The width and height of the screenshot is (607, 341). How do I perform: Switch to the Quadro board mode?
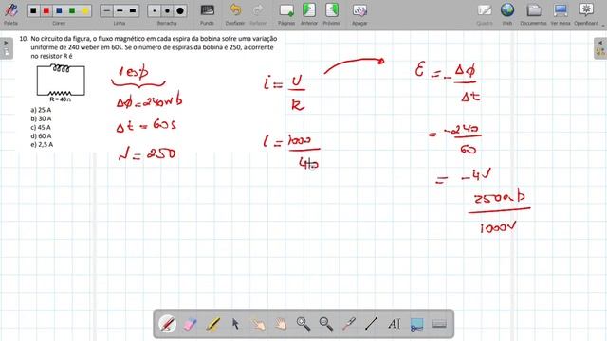[x=485, y=14]
